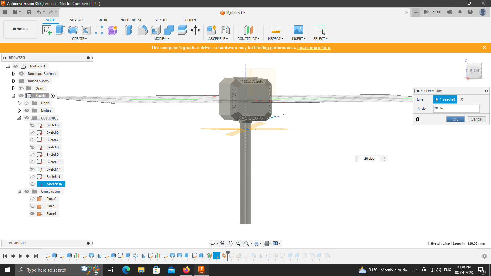Open timeline settings gear
The height and width of the screenshot is (276, 491).
[x=485, y=256]
